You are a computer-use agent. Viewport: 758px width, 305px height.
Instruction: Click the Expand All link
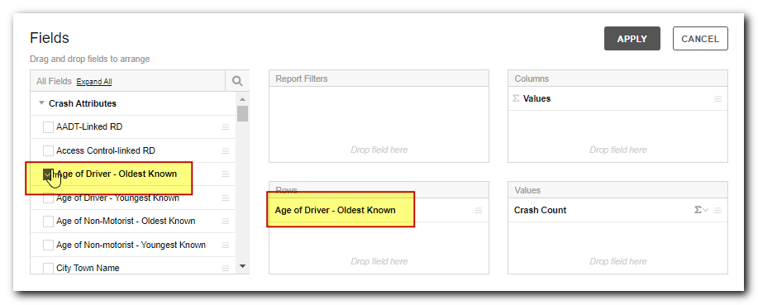[x=94, y=82]
